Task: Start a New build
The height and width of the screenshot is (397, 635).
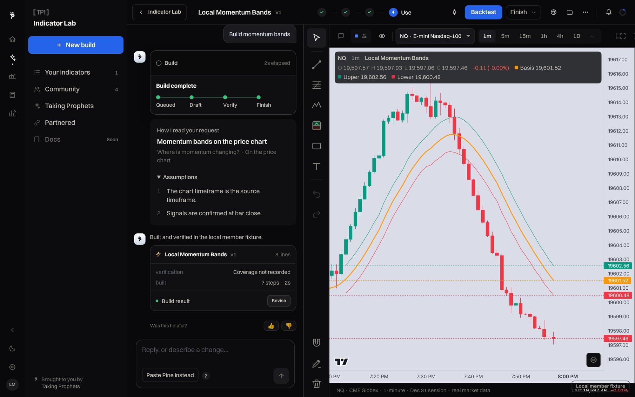Action: point(76,45)
